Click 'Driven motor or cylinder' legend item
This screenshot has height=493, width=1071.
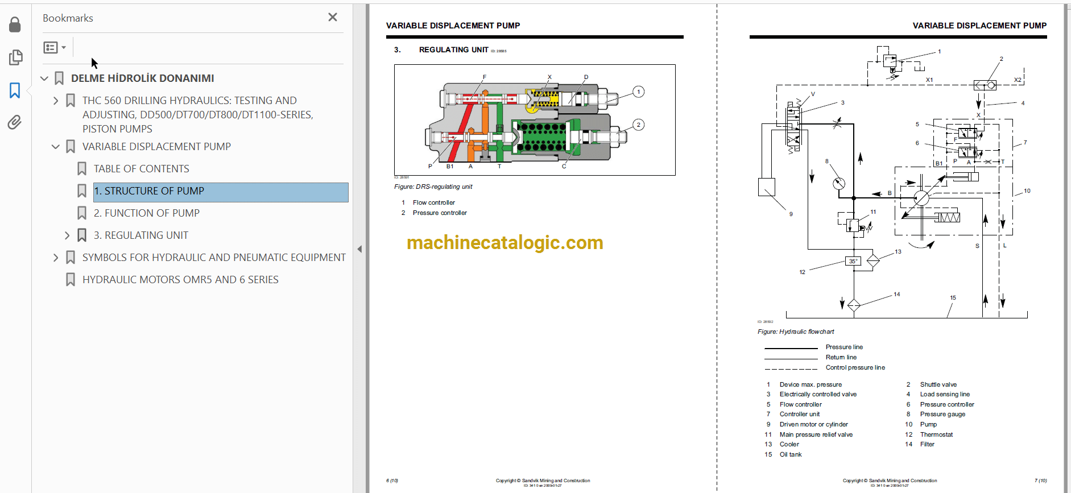(813, 424)
